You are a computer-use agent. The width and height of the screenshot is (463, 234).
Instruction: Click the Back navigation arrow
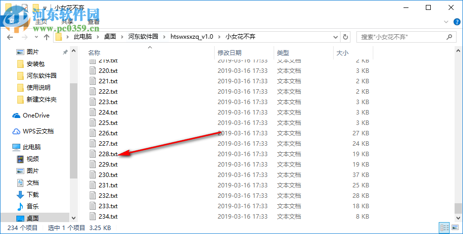(x=10, y=37)
